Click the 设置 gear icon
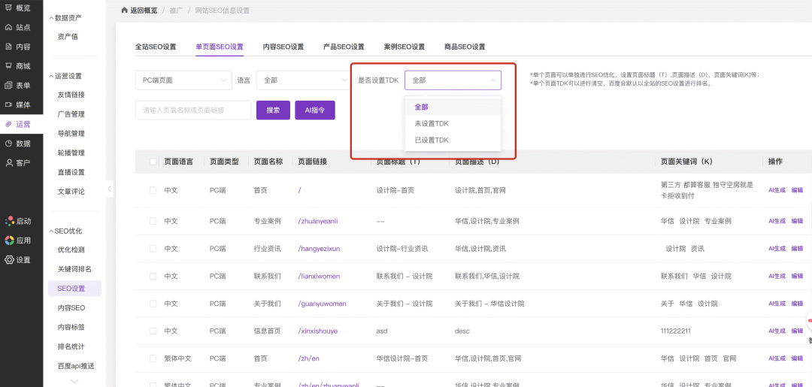Screen dimensions: 812x387 [9, 260]
